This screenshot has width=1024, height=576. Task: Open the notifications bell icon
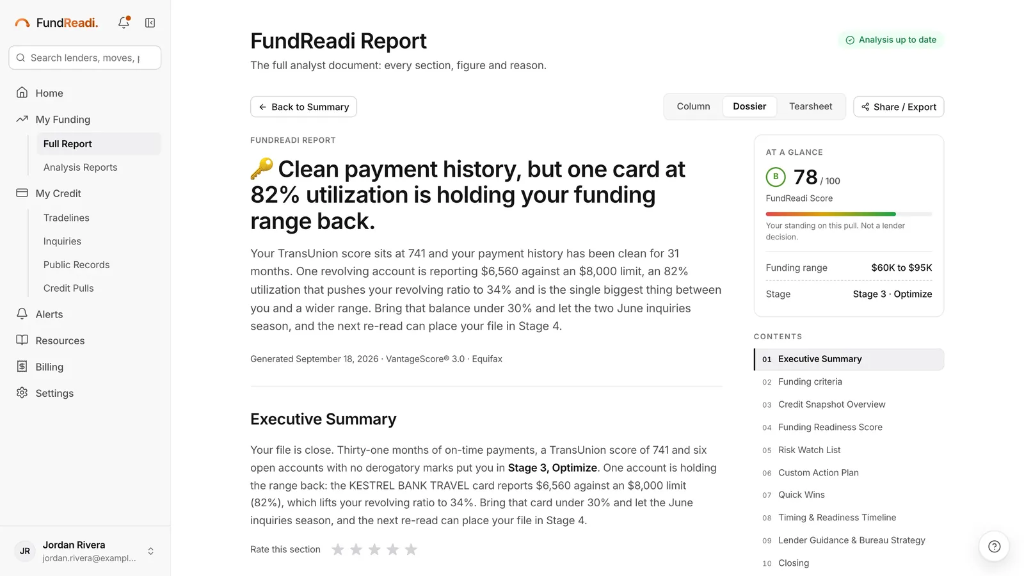[x=124, y=22]
